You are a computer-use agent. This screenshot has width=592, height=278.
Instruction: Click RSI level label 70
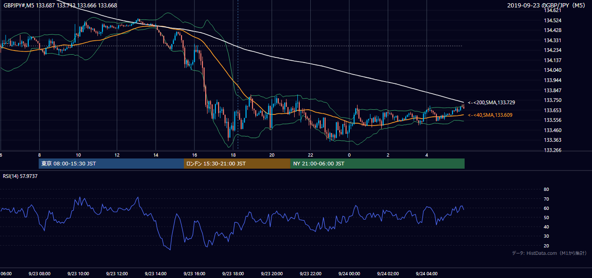click(x=546, y=199)
